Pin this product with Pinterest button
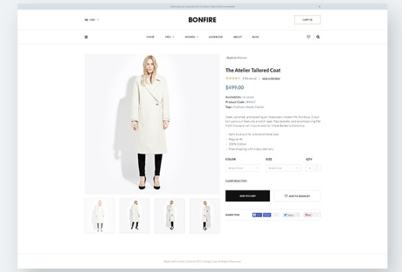The width and height of the screenshot is (402, 272). [308, 215]
